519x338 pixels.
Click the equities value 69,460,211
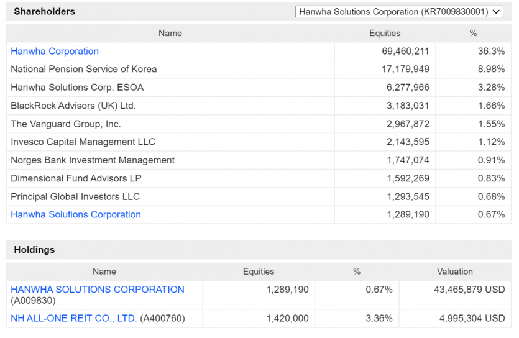coord(405,52)
